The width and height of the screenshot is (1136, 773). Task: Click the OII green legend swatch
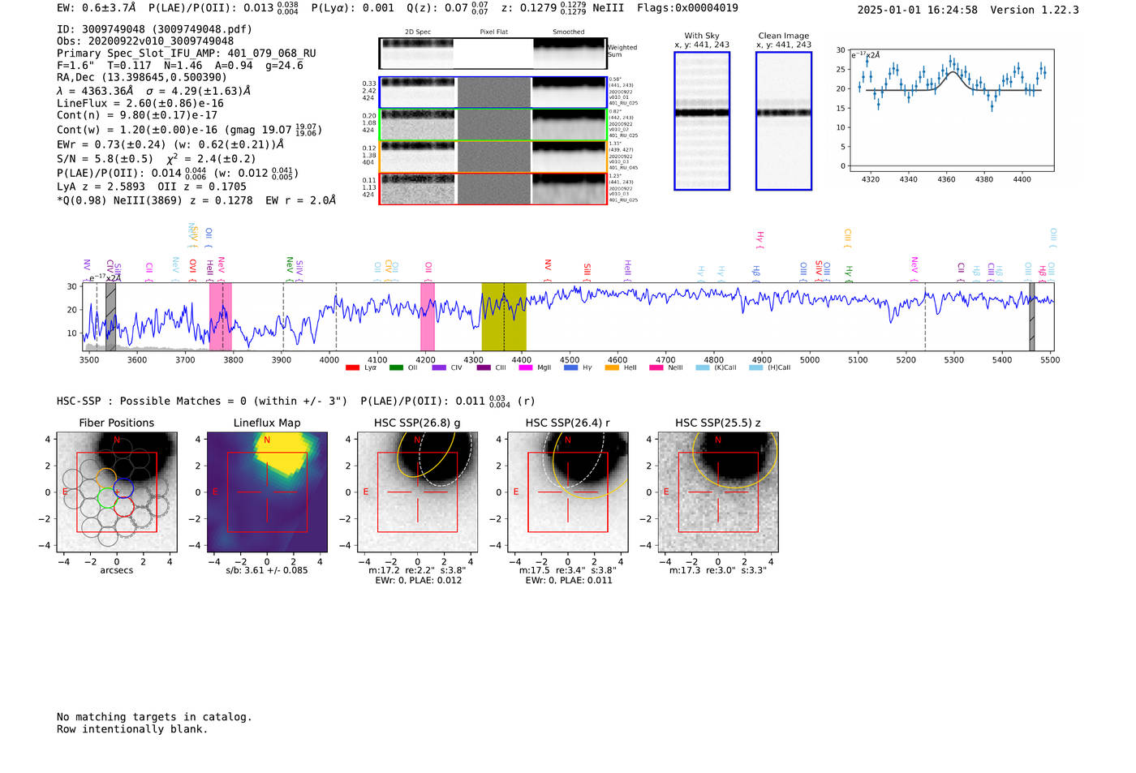click(396, 367)
